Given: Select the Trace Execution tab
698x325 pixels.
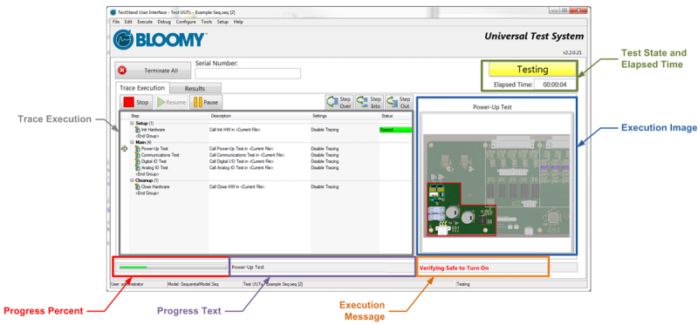Looking at the screenshot, I should 142,88.
